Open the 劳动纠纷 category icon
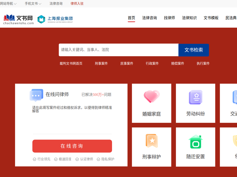237x177 pixels. (196, 97)
